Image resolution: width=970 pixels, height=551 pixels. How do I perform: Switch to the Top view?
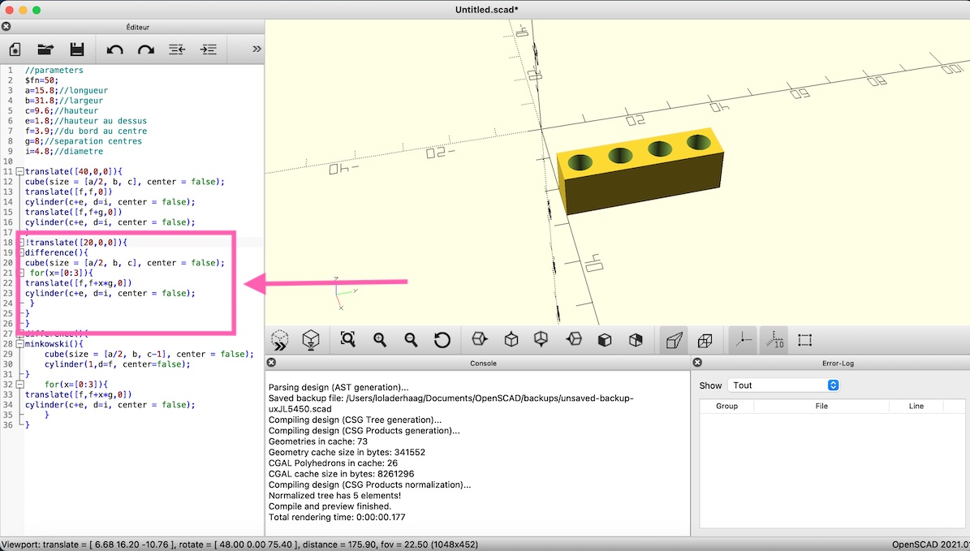point(511,339)
